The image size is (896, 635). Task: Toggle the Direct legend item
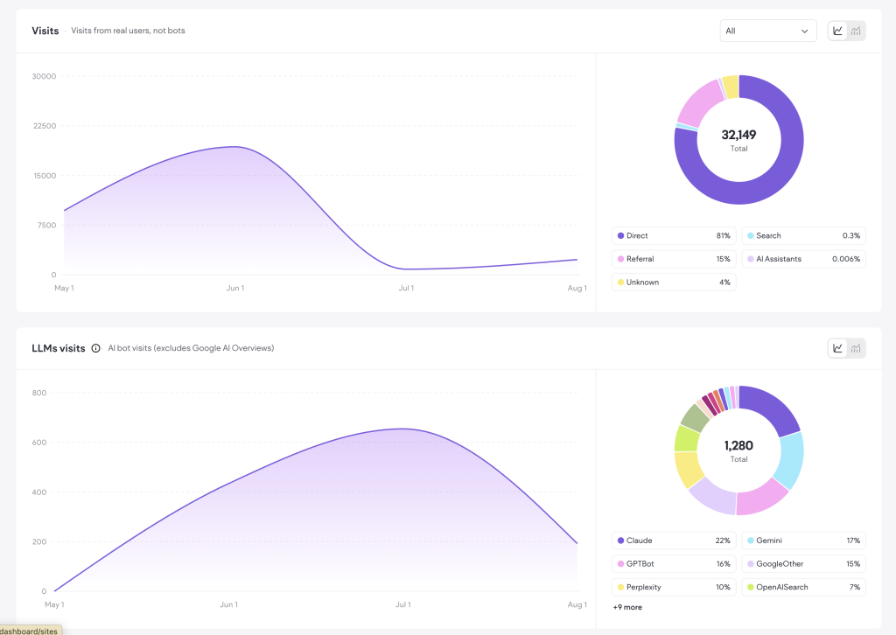tap(674, 236)
